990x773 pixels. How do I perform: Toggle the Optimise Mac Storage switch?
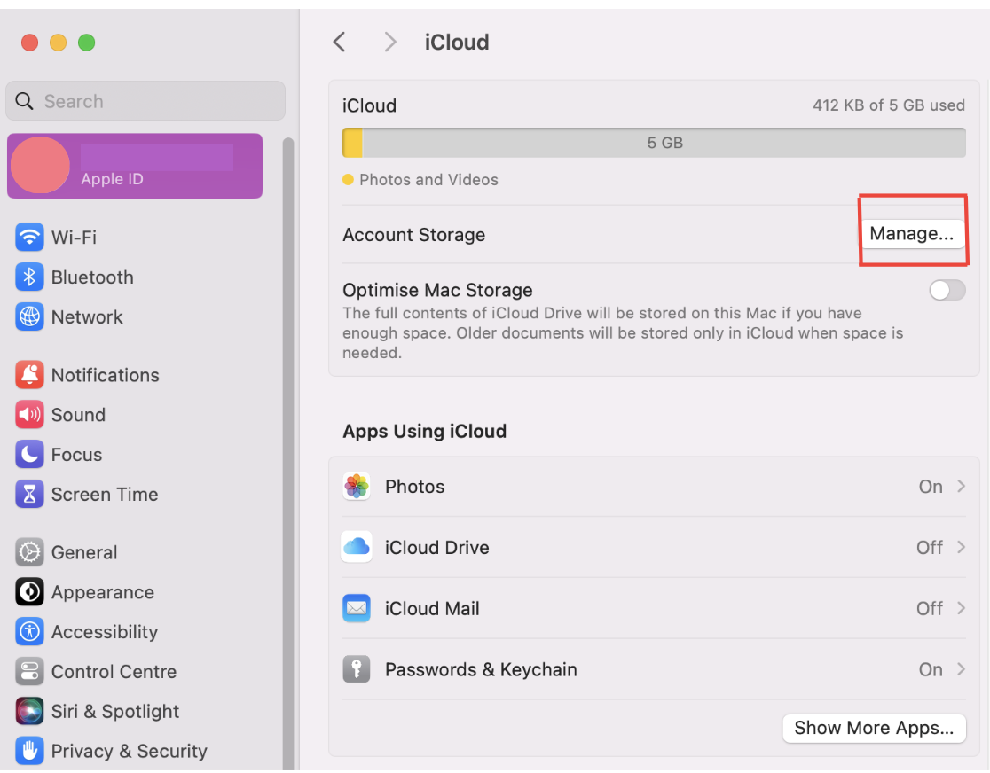(947, 290)
